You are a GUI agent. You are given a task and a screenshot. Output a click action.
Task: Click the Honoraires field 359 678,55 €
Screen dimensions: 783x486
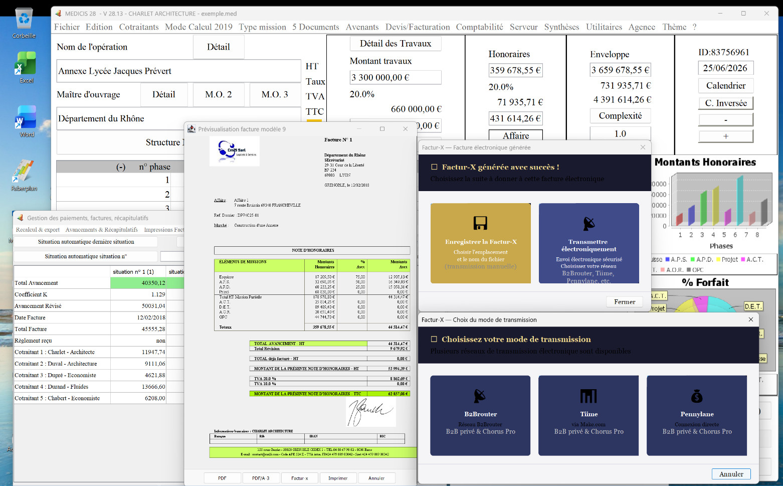[515, 70]
